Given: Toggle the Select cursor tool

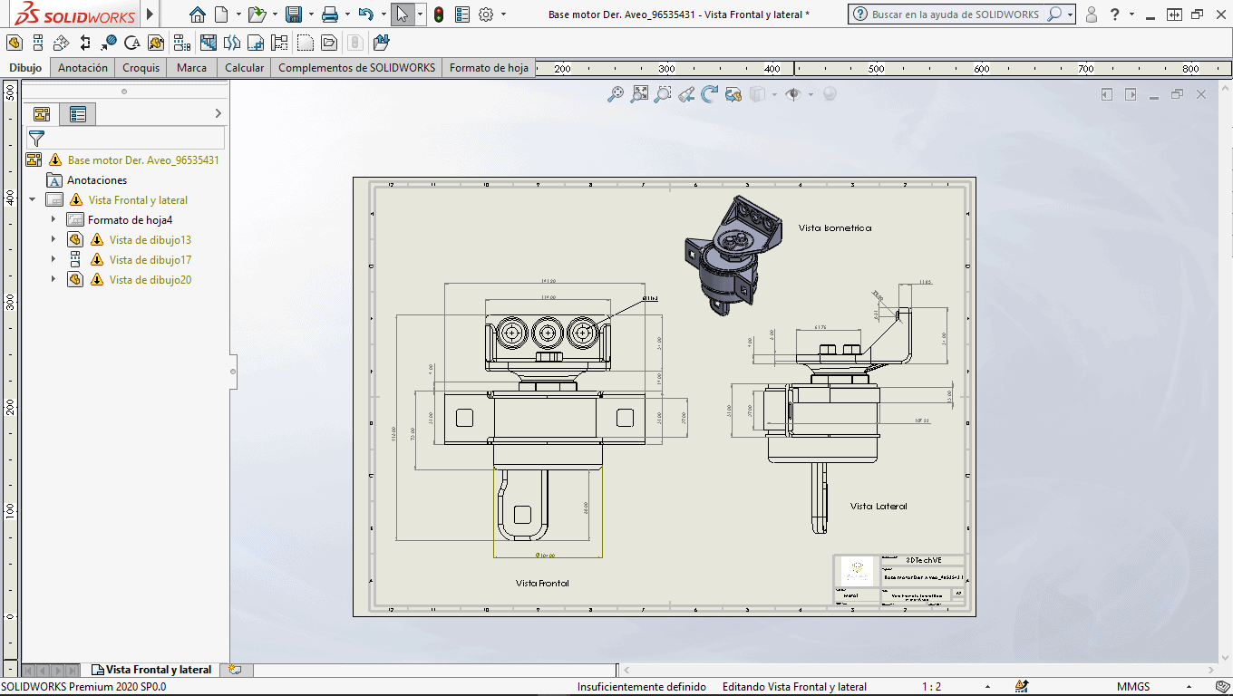Looking at the screenshot, I should pyautogui.click(x=403, y=14).
